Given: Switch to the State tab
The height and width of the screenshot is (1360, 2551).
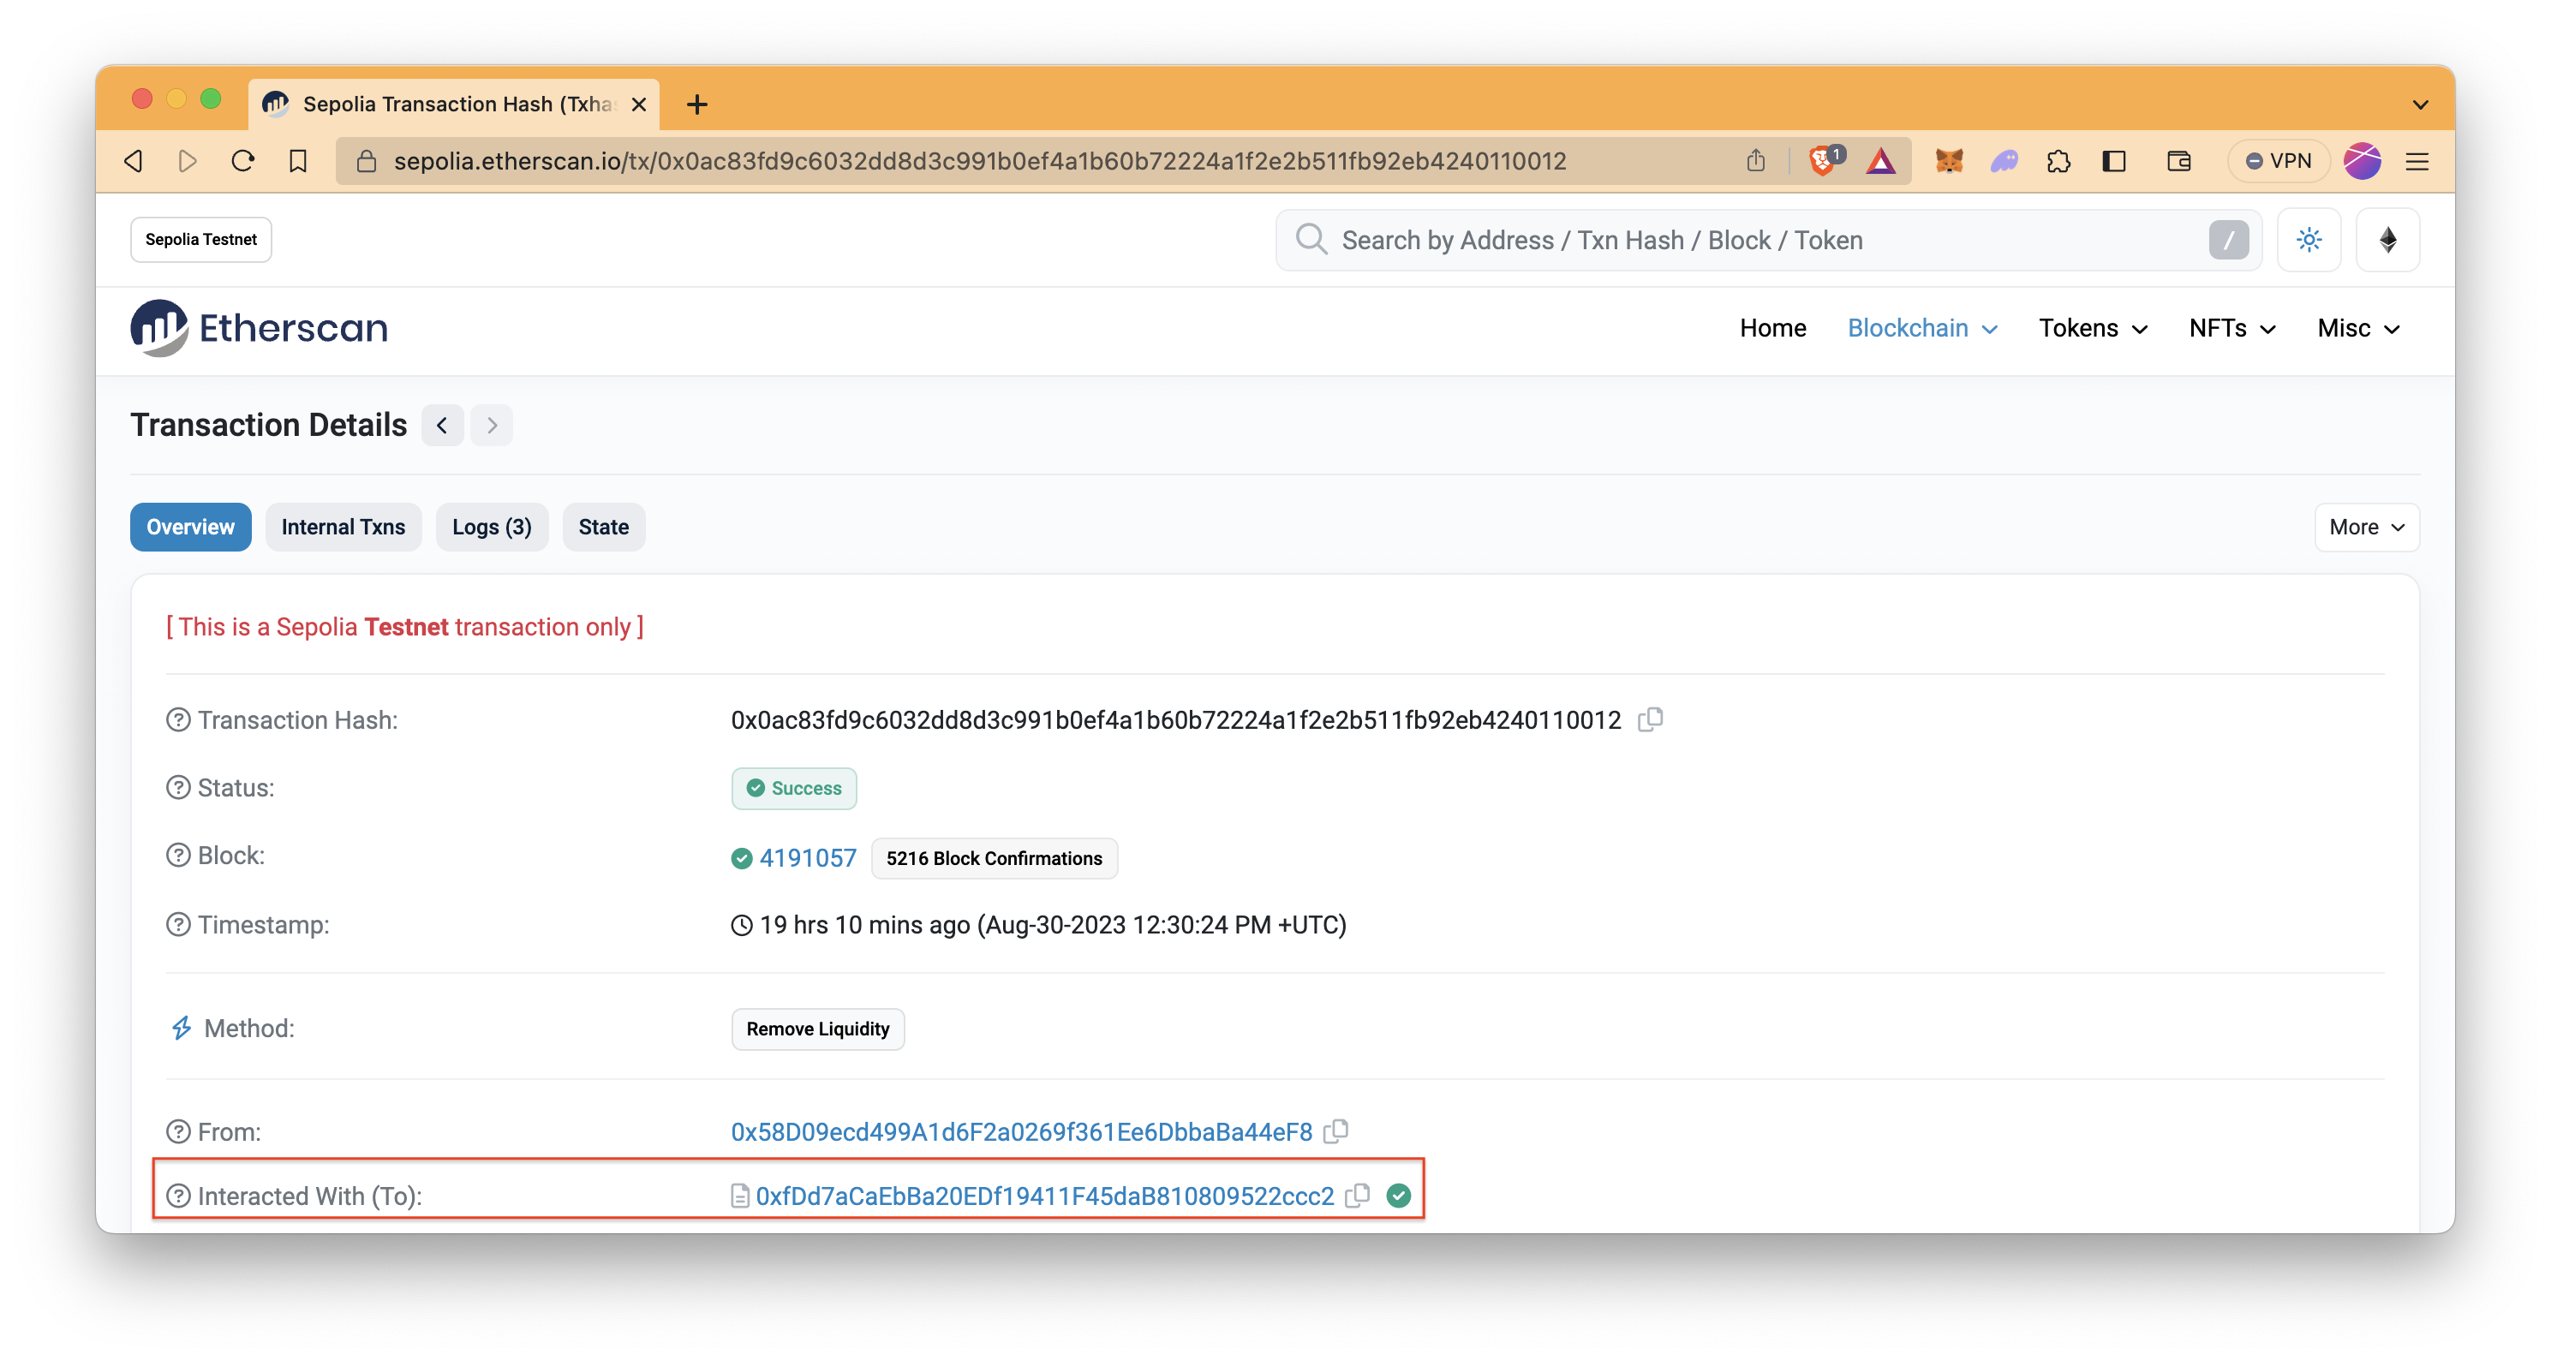Looking at the screenshot, I should [603, 528].
